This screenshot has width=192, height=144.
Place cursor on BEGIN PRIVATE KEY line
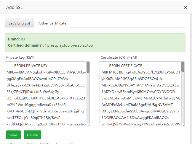33,66
